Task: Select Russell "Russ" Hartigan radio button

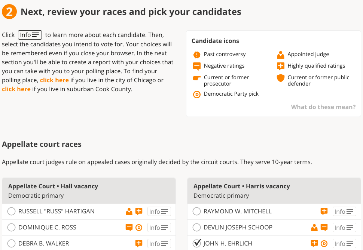Action: 12,212
